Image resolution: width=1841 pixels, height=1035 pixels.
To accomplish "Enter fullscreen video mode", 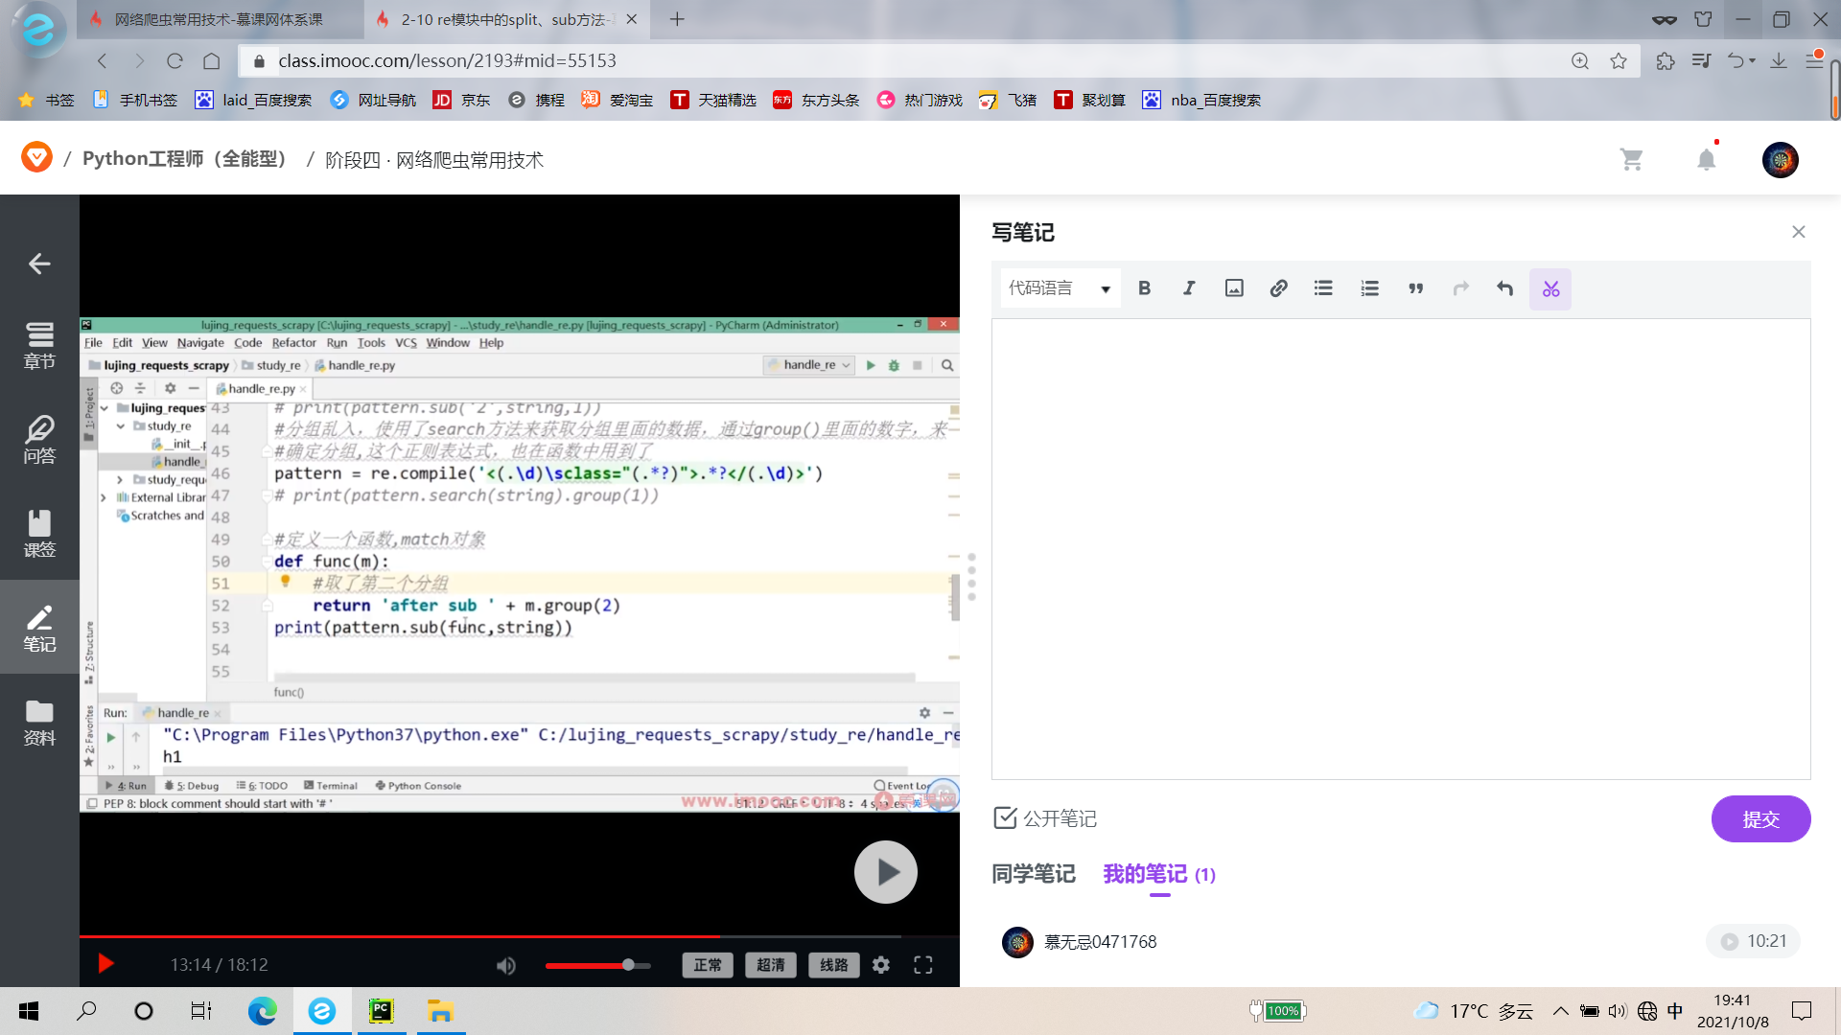I will [x=923, y=965].
